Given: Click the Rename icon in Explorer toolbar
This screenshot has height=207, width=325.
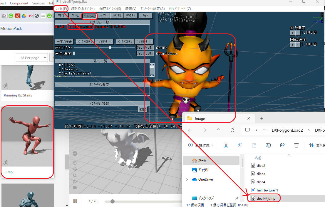Looking at the screenshot, I should click(x=268, y=145).
